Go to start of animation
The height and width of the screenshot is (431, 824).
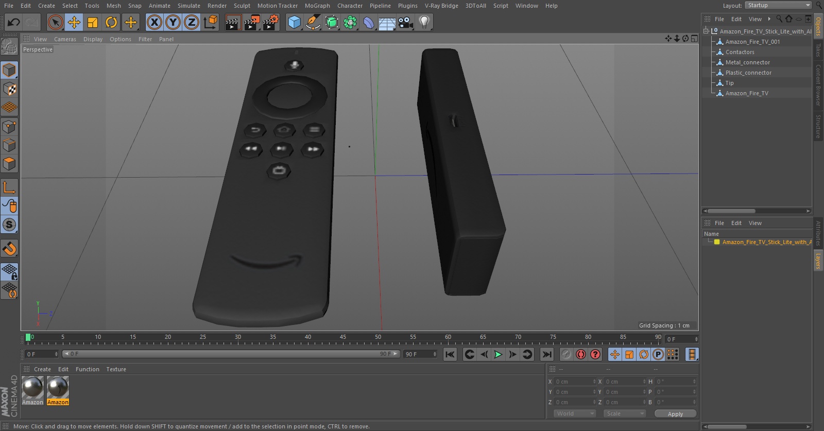pyautogui.click(x=450, y=354)
